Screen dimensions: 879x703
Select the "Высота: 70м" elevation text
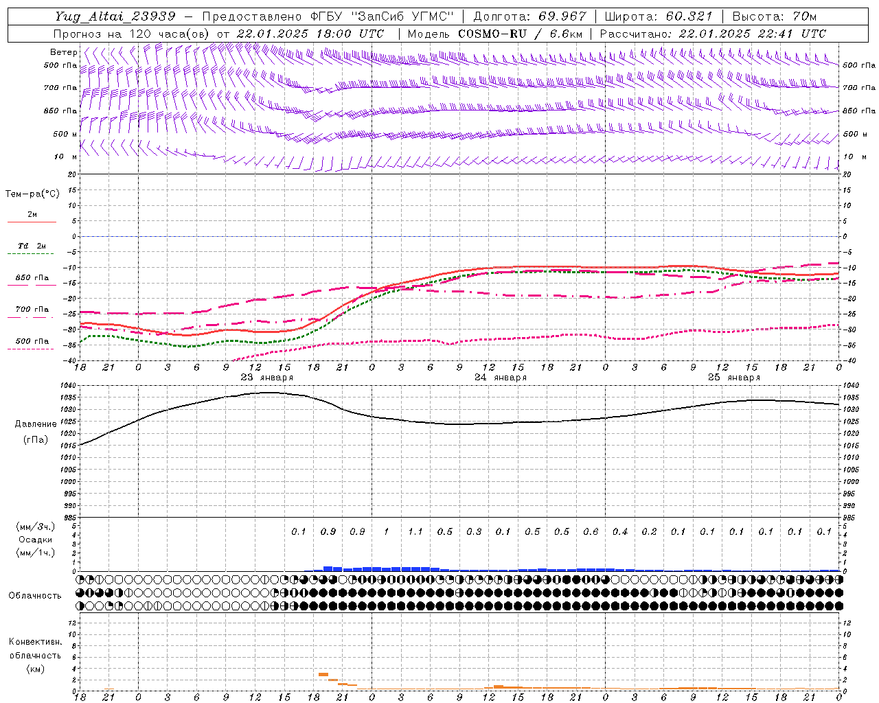point(774,16)
